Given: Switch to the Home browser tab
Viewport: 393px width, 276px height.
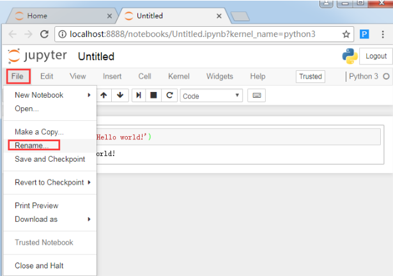Looking at the screenshot, I should [61, 16].
